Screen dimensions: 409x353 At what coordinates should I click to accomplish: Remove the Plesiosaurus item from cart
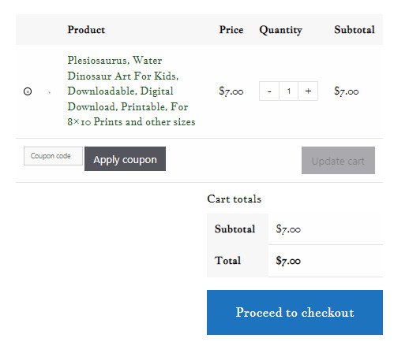pyautogui.click(x=28, y=91)
